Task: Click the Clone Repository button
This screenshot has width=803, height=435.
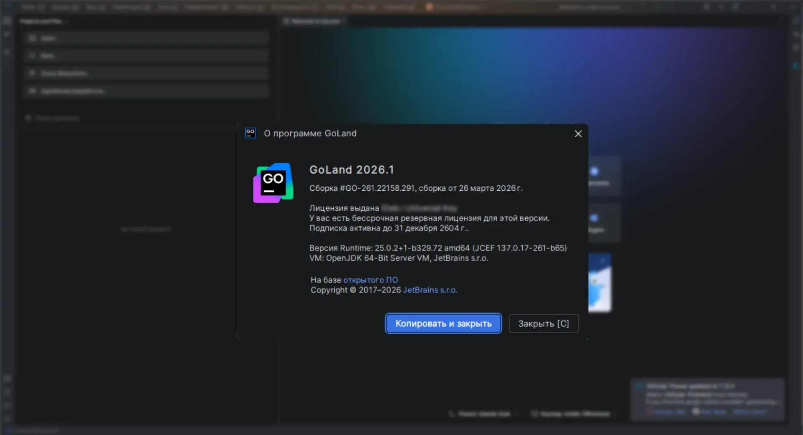Action: (146, 73)
